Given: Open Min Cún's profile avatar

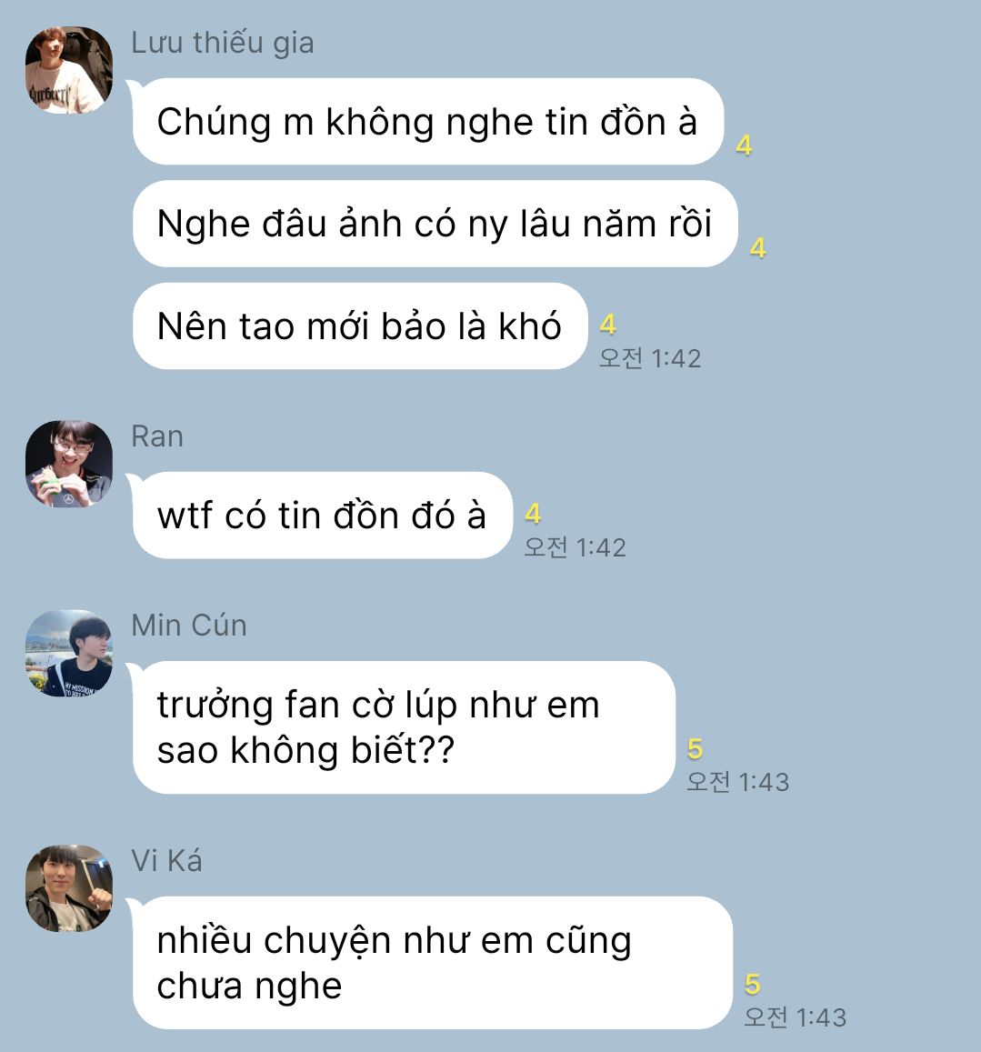Looking at the screenshot, I should pyautogui.click(x=69, y=653).
